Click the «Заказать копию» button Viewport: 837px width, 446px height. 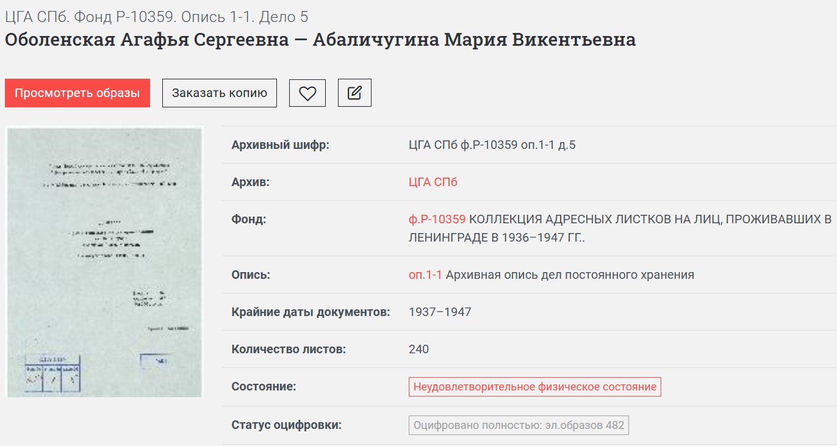click(219, 93)
